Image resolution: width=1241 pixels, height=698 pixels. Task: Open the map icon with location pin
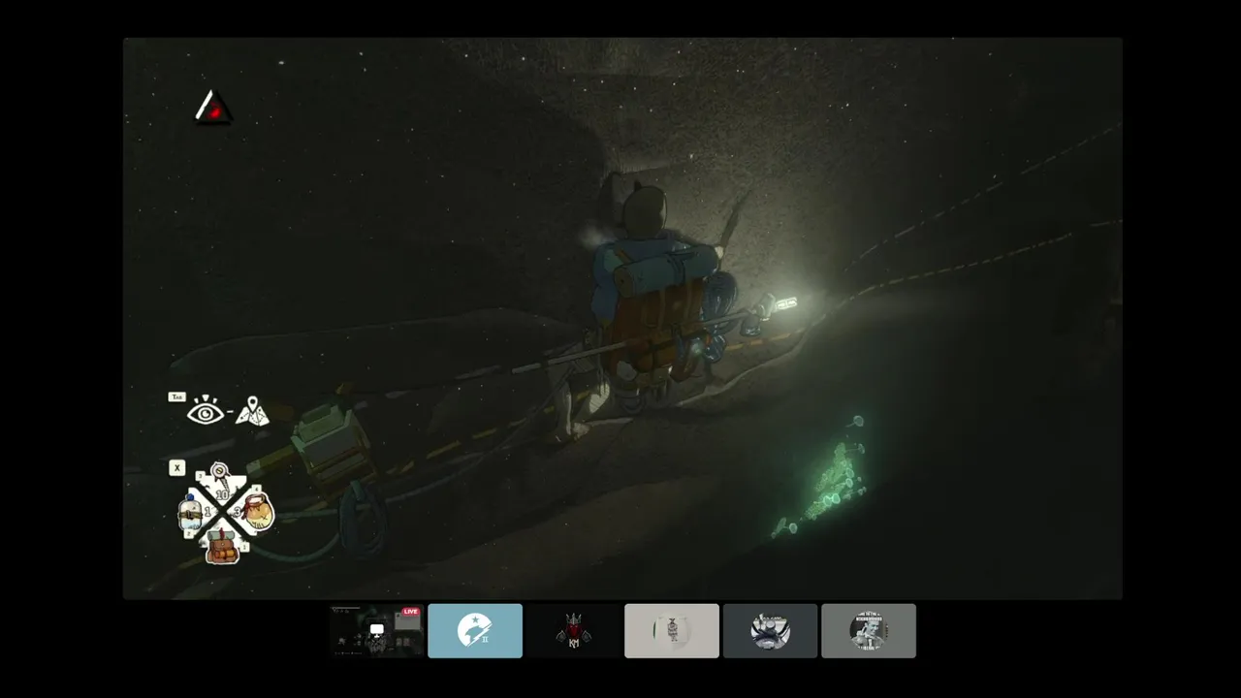click(252, 411)
